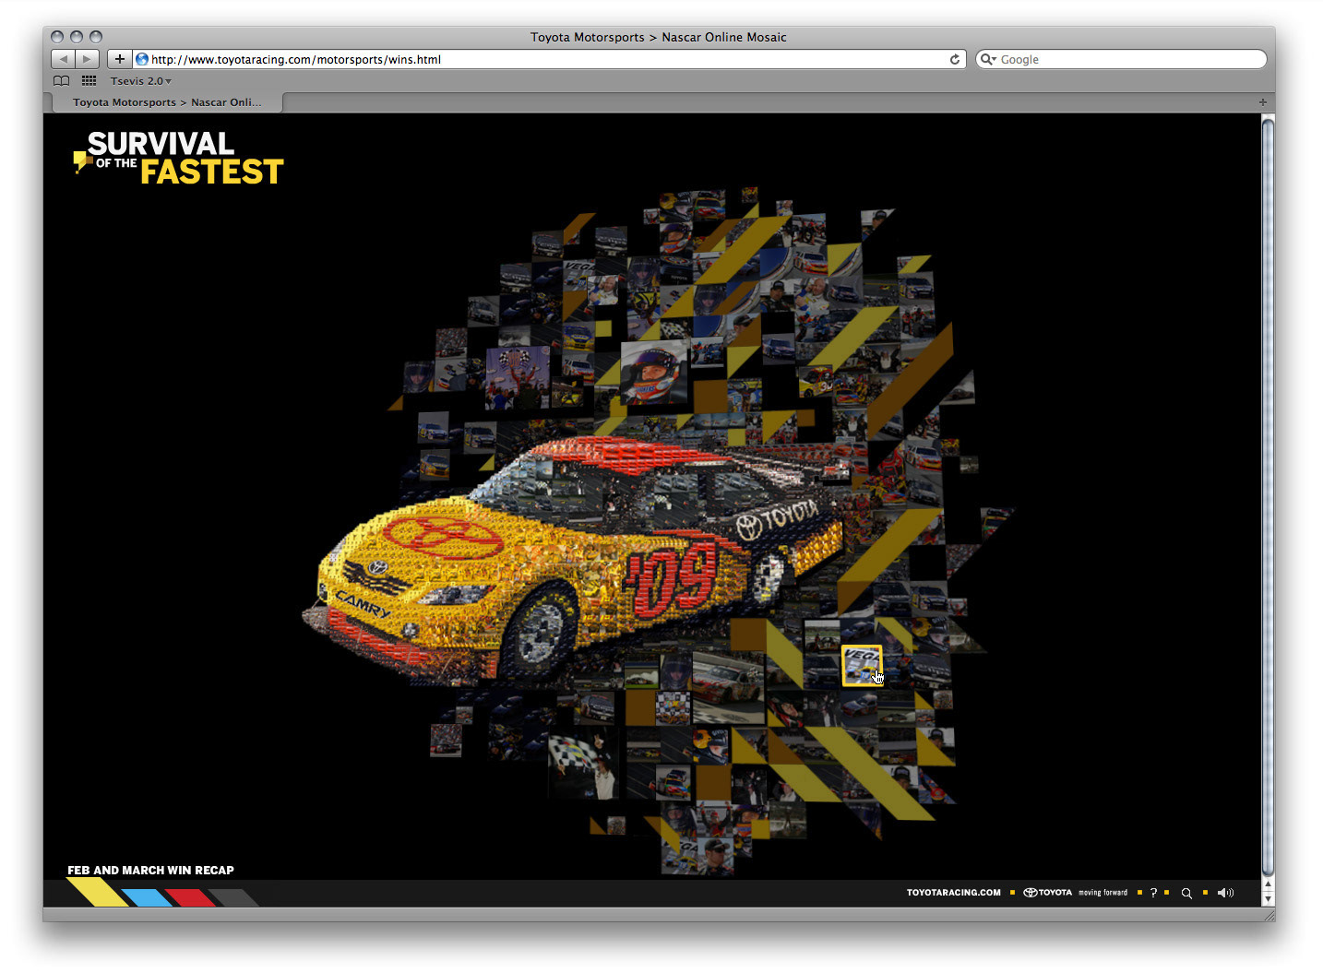Select the Feb and March Win Recap label
This screenshot has width=1323, height=973.
[150, 870]
